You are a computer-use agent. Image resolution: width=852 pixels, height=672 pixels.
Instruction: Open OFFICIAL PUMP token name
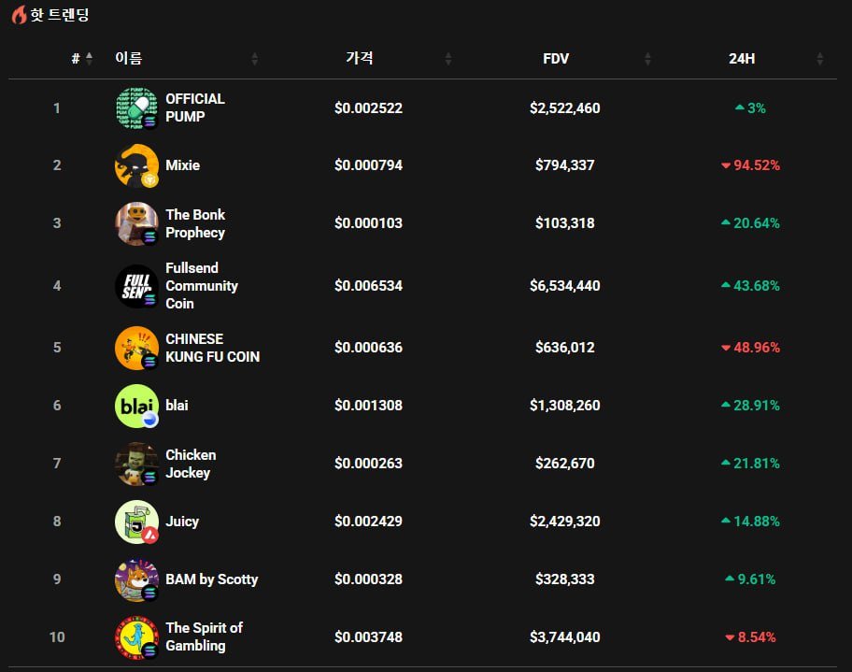[195, 107]
